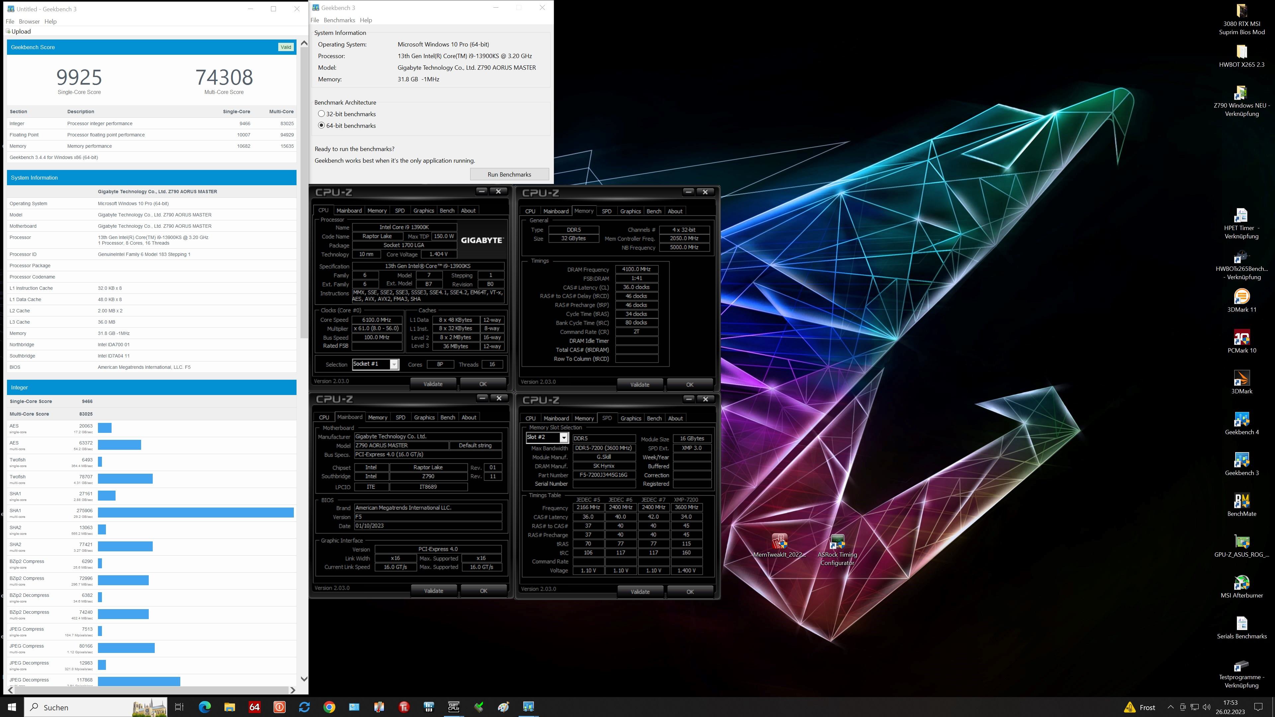Open the BenchMate desktop icon

(1241, 505)
